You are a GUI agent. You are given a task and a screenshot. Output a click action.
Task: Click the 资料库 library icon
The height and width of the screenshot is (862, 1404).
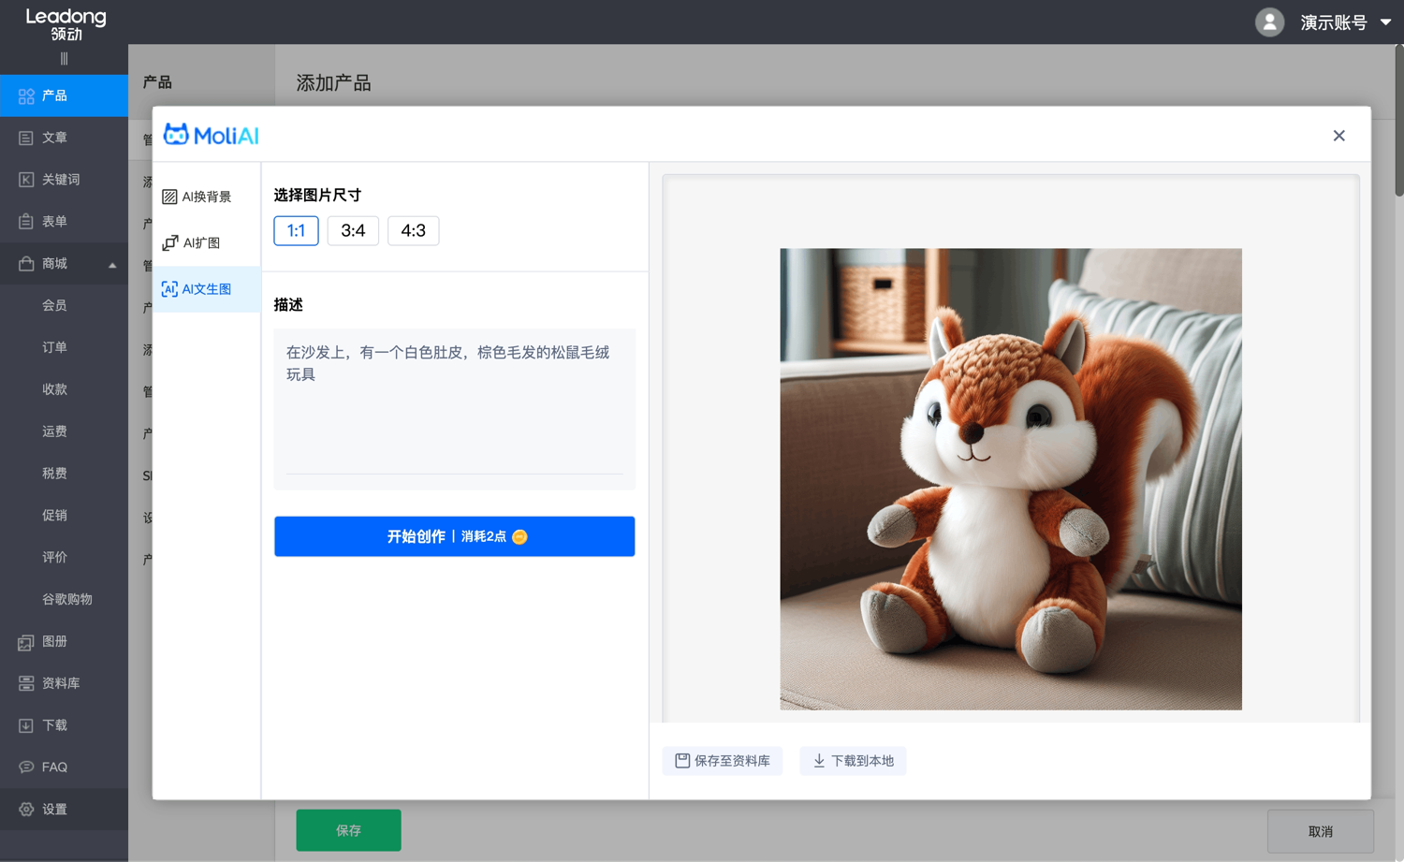click(26, 684)
